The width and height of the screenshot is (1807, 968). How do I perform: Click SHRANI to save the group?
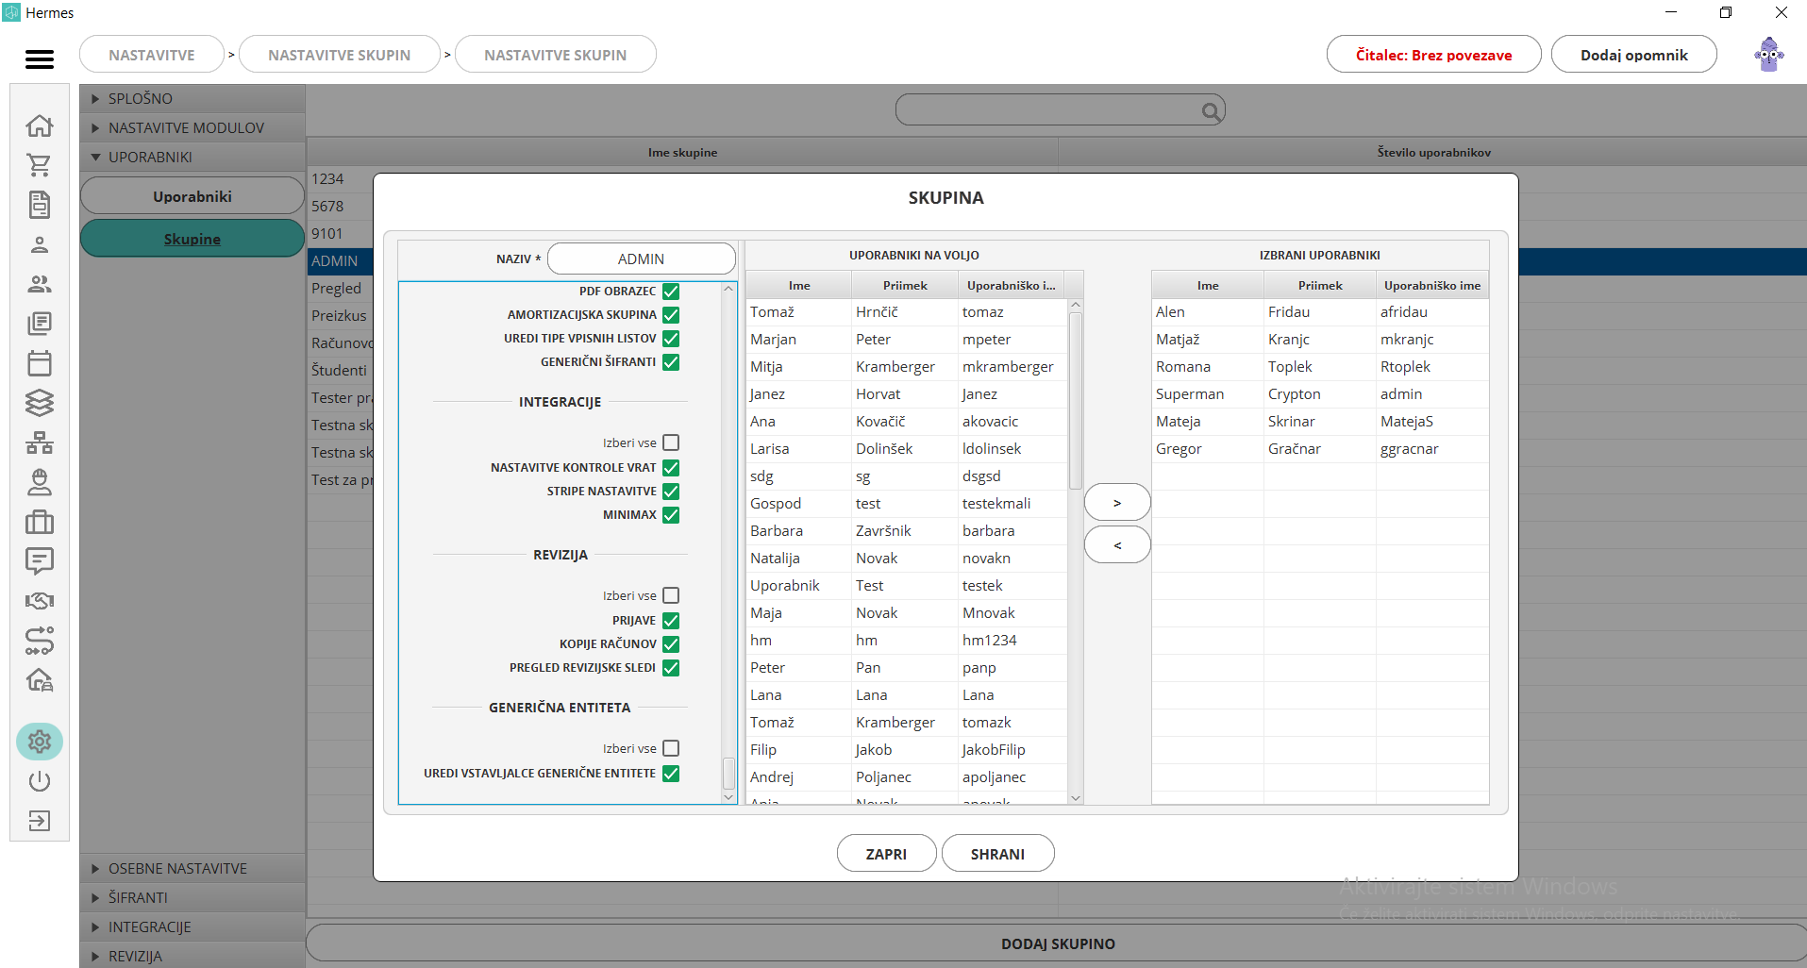(997, 854)
